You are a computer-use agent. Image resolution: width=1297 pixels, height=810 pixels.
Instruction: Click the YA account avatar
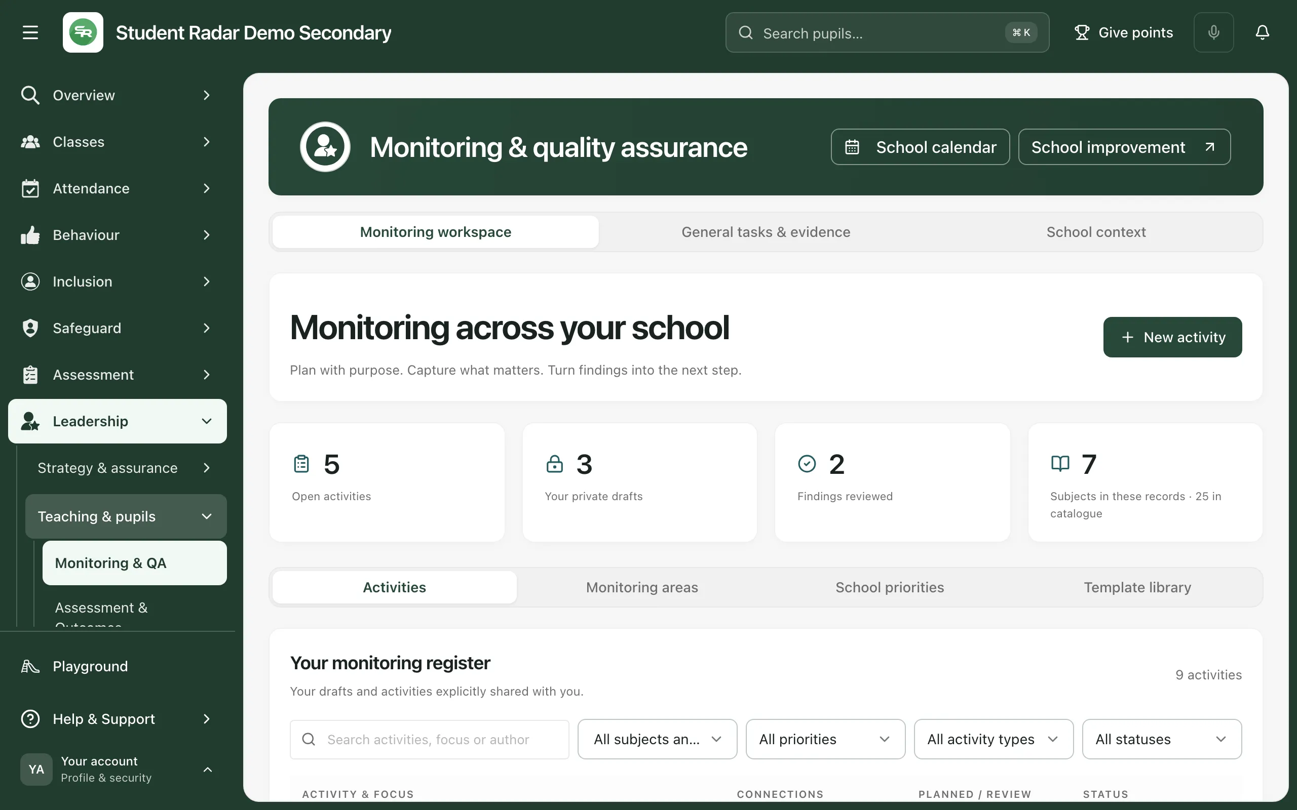click(36, 769)
